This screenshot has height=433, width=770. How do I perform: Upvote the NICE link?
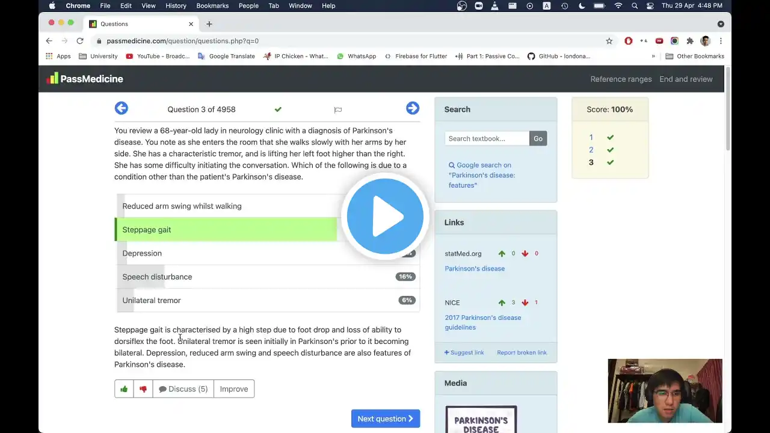pyautogui.click(x=502, y=302)
